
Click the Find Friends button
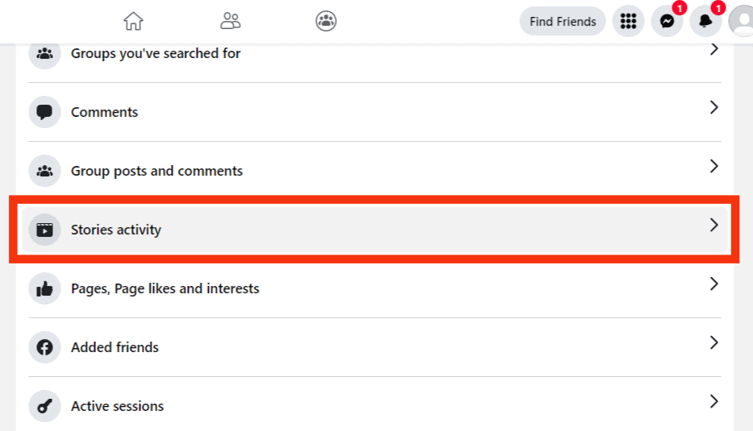tap(563, 21)
